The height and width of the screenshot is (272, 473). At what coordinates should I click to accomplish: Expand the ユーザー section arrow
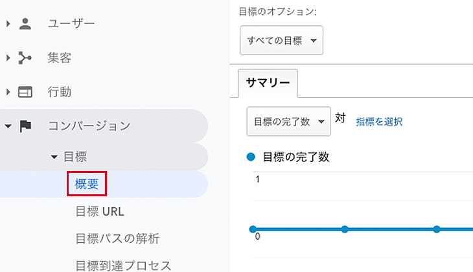(x=8, y=23)
